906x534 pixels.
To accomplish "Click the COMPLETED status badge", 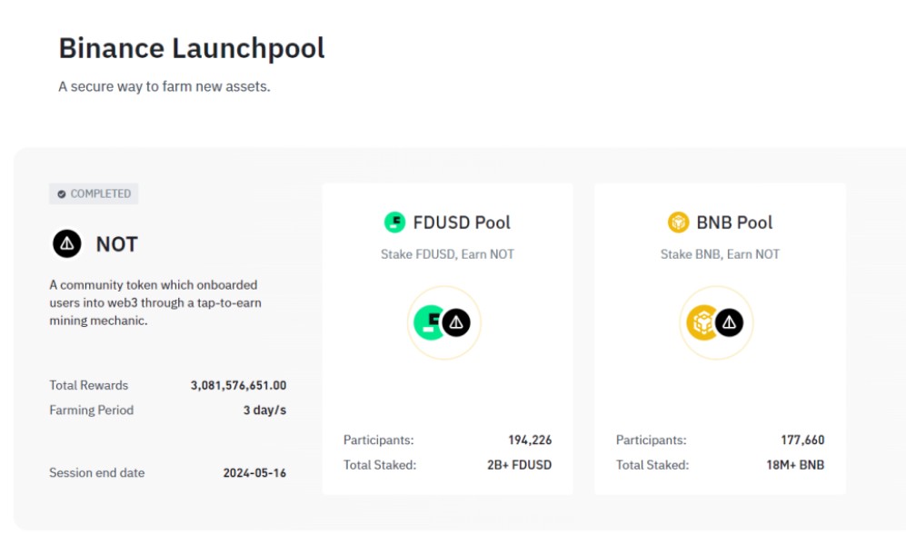I will click(94, 194).
